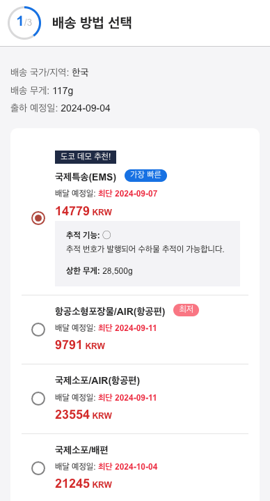The image size is (270, 501).
Task: Click the 배송 방법 선택 heading
Action: click(x=92, y=23)
